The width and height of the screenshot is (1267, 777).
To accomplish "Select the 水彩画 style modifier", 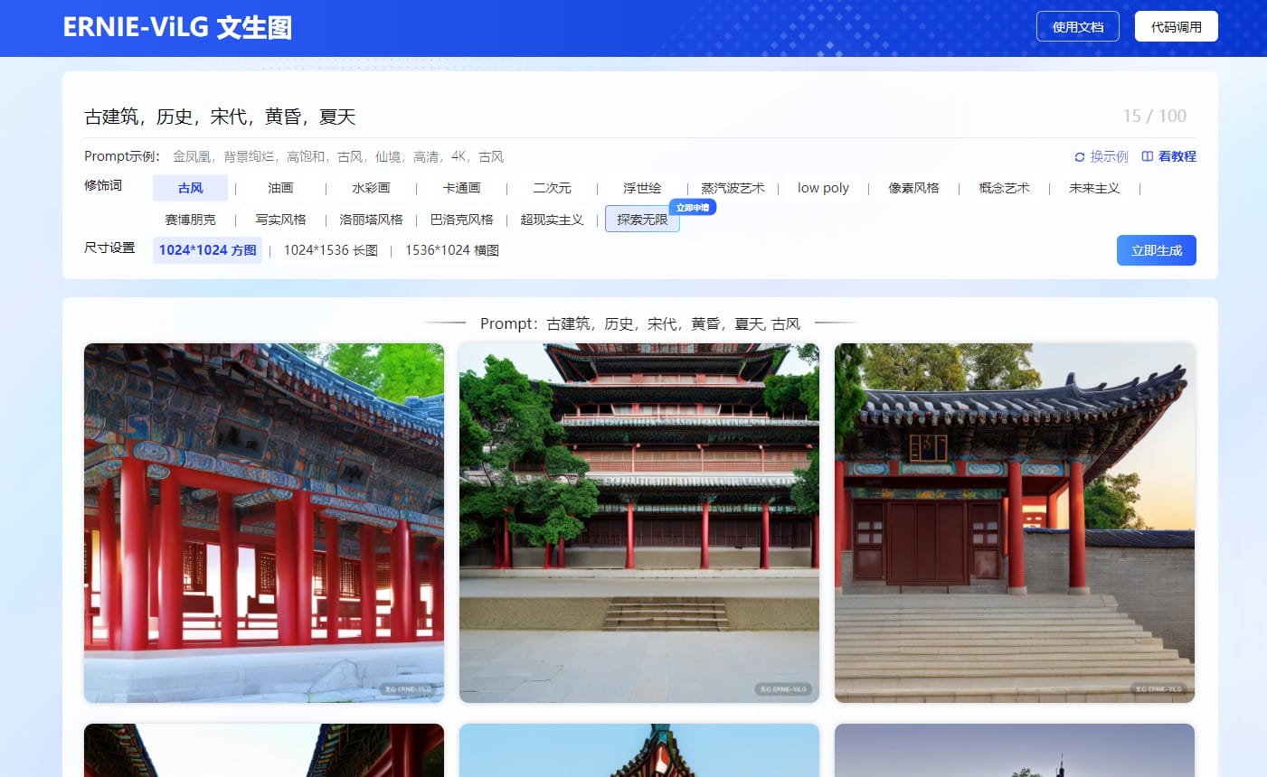I will (x=371, y=188).
